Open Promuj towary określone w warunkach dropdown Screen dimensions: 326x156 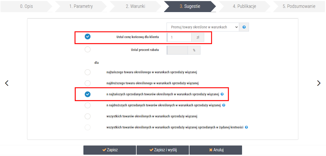point(203,27)
